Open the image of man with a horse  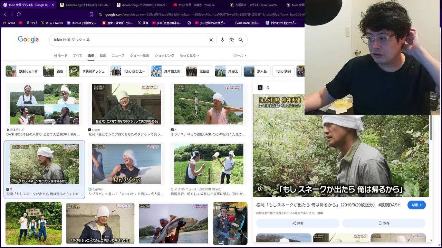coord(230,224)
